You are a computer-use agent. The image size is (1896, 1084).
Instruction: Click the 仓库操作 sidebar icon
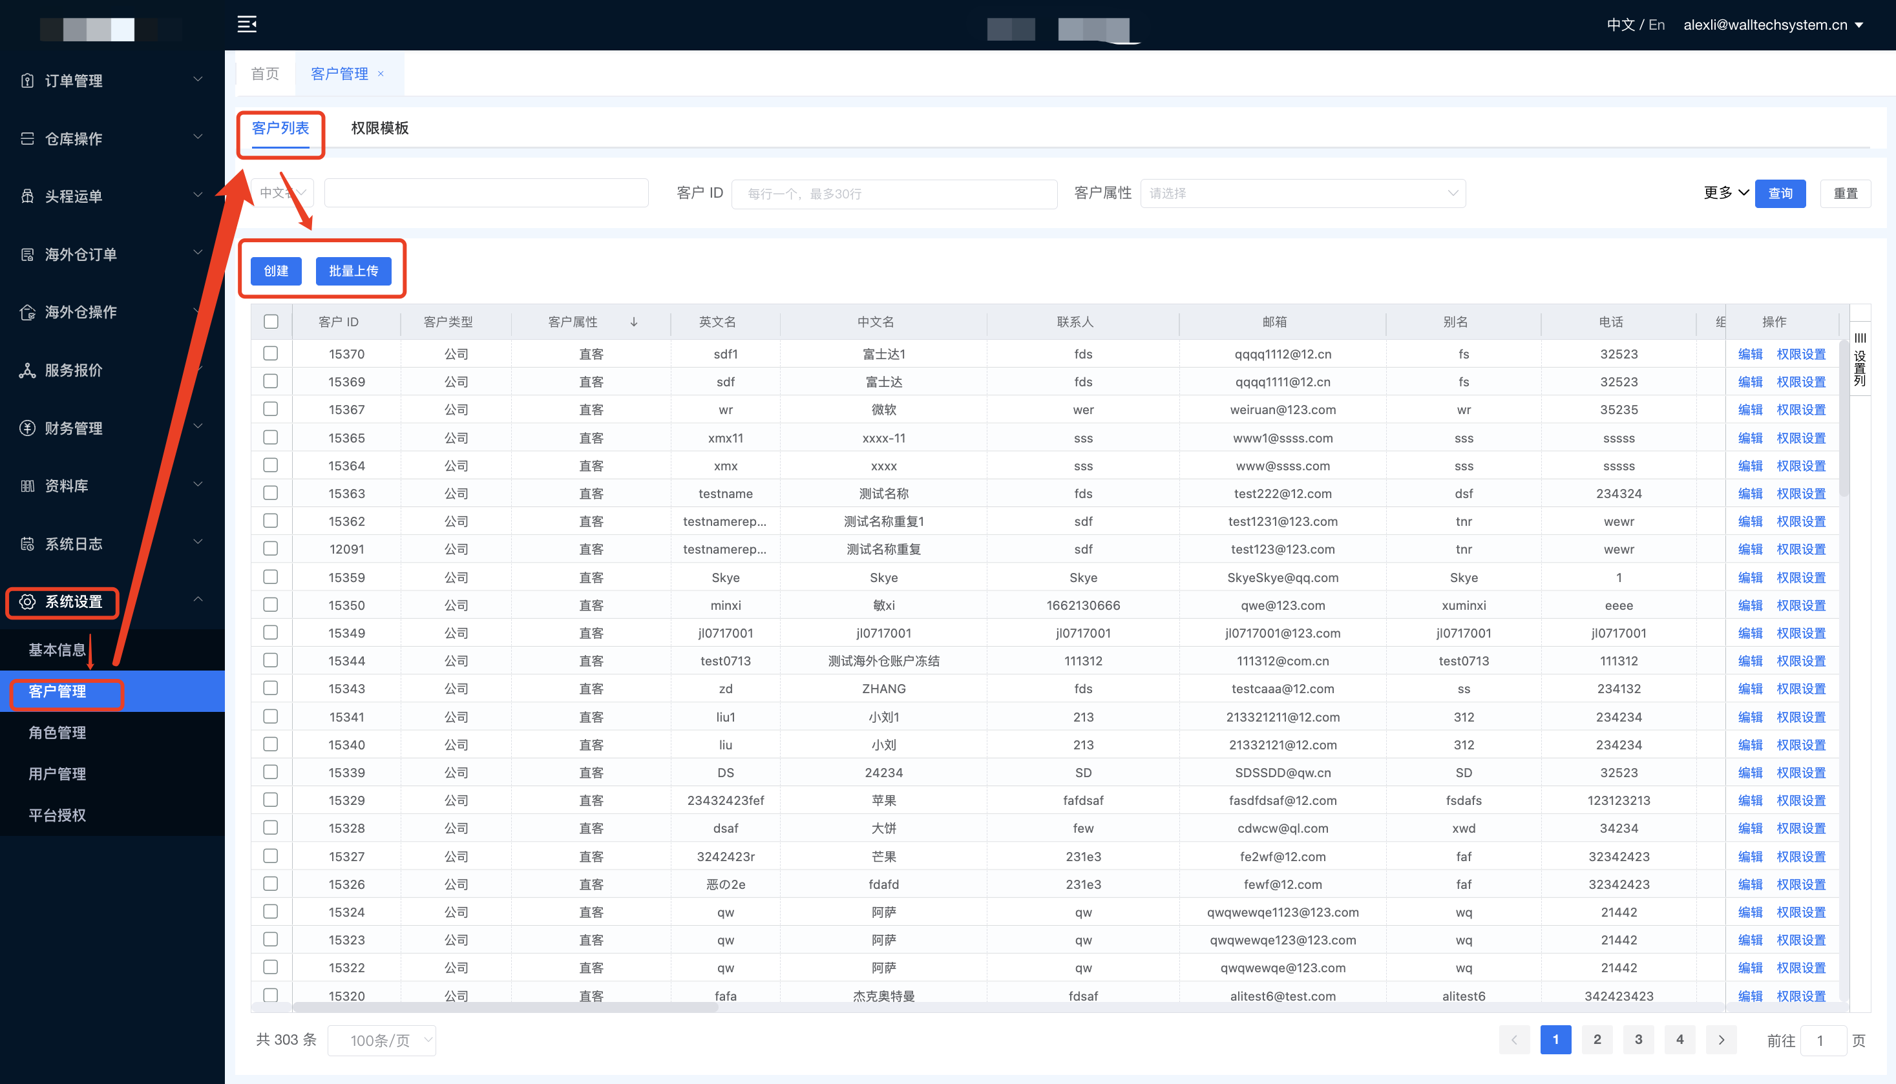[28, 138]
